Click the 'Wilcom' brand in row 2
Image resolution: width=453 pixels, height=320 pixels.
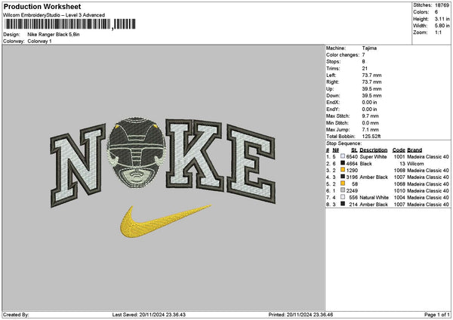click(x=415, y=164)
